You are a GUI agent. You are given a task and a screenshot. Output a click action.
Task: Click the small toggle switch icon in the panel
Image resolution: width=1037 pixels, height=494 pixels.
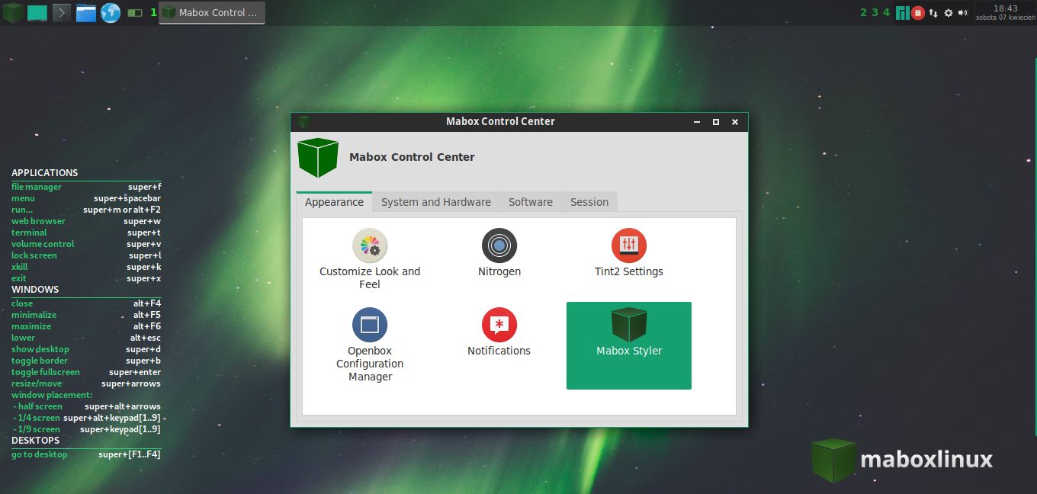135,13
